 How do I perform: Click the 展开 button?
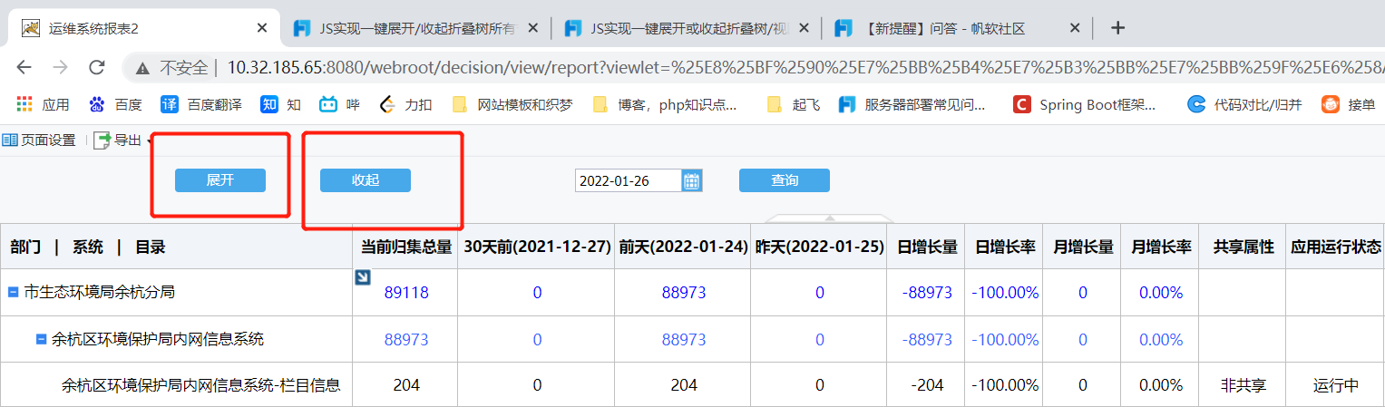click(x=220, y=180)
